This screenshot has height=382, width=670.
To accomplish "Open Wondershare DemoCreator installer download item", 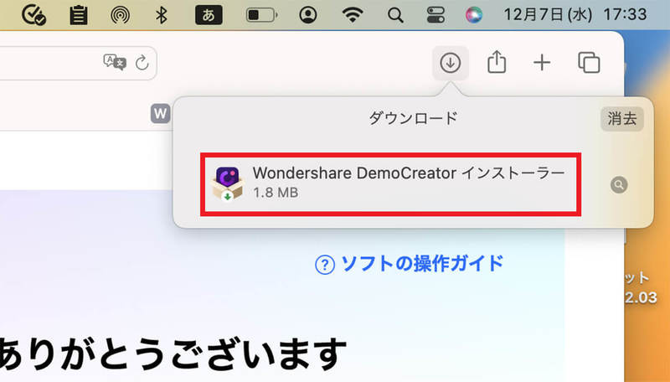I will [390, 183].
